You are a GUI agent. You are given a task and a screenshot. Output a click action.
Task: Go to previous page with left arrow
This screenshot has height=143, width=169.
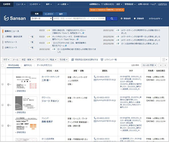[x=161, y=65]
